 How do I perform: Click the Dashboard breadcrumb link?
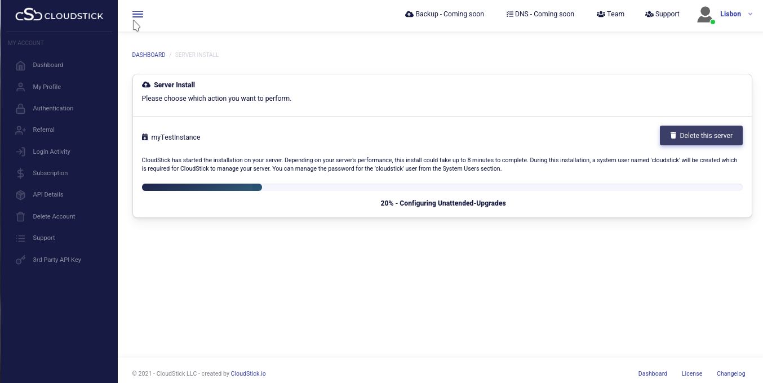pyautogui.click(x=149, y=55)
